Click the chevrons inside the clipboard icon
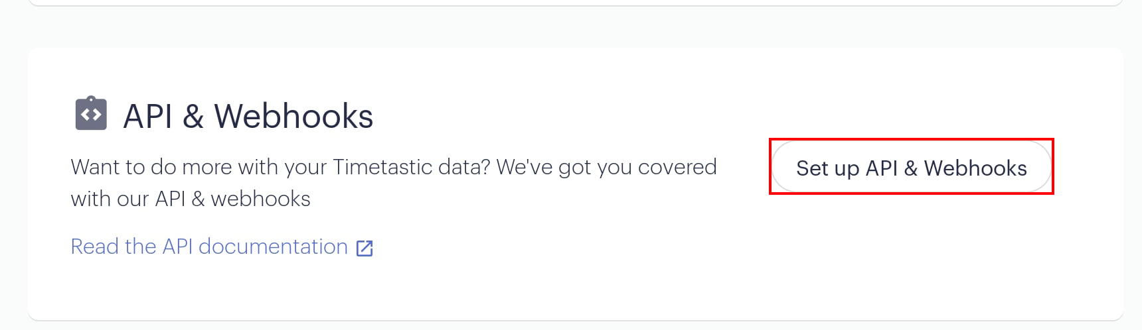 [91, 116]
